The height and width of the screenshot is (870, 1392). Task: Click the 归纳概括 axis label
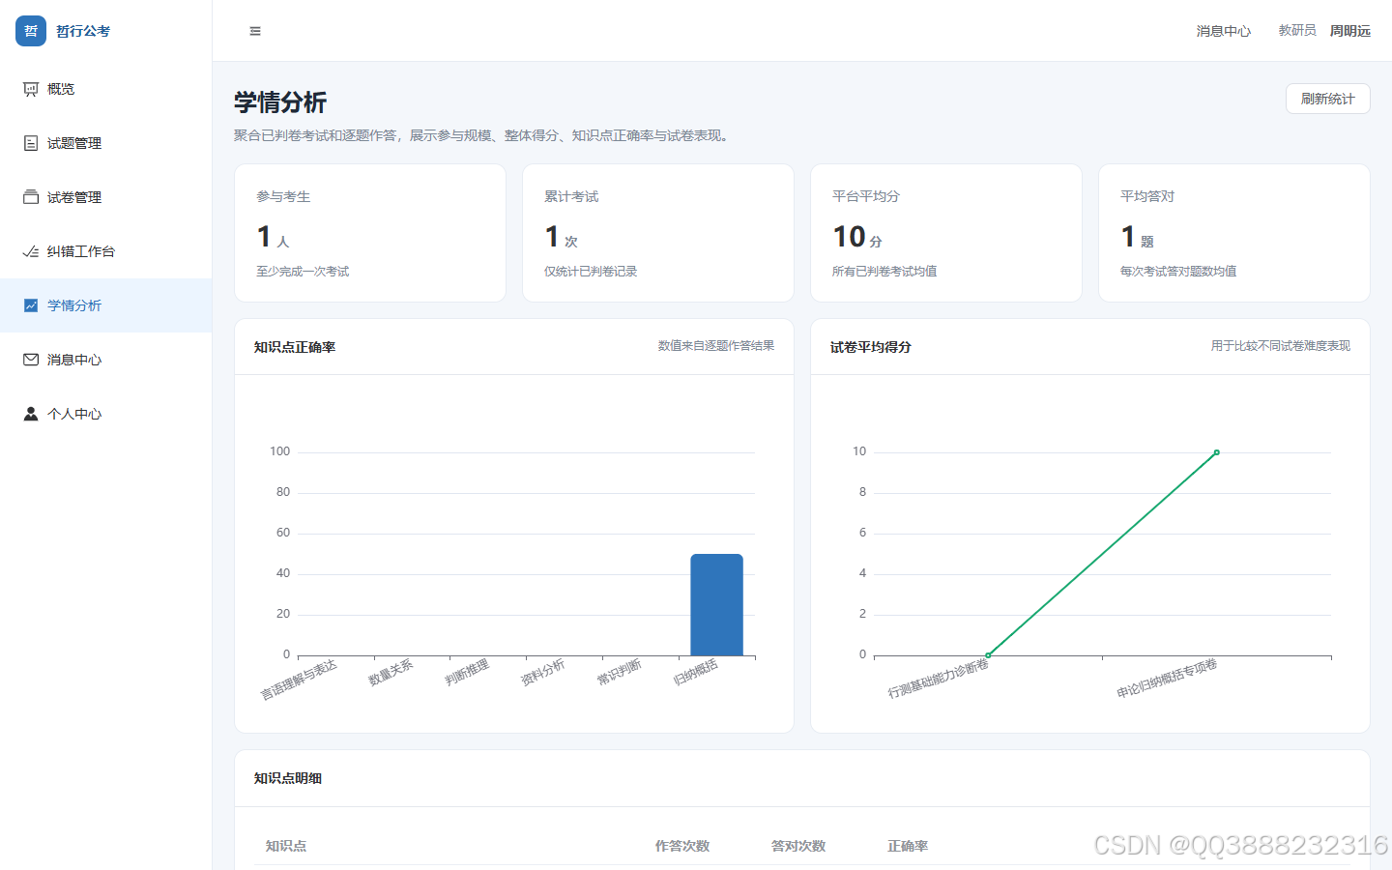point(695,672)
